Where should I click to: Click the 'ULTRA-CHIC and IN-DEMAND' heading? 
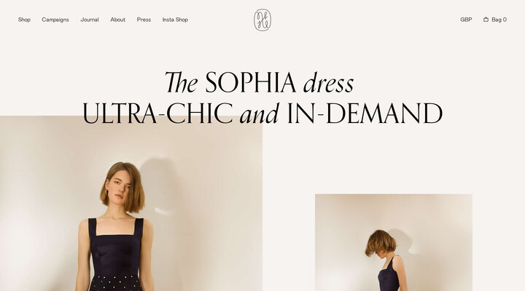click(262, 113)
